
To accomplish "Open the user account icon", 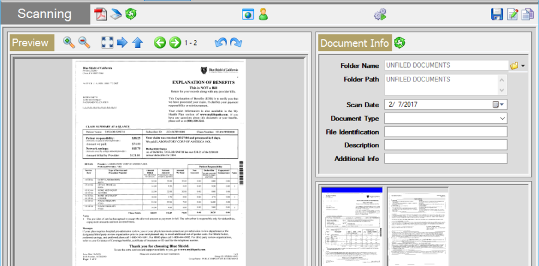I will point(263,14).
